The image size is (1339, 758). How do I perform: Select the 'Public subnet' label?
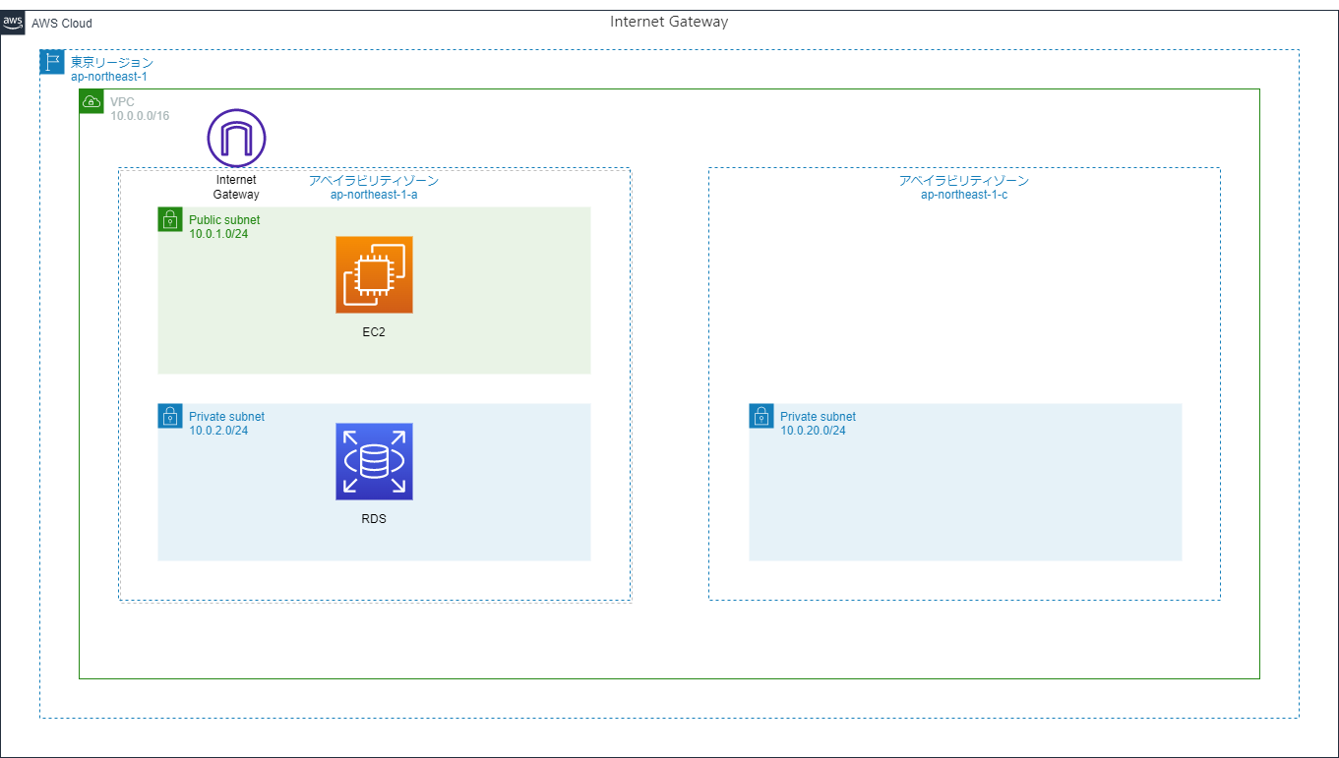pyautogui.click(x=224, y=220)
